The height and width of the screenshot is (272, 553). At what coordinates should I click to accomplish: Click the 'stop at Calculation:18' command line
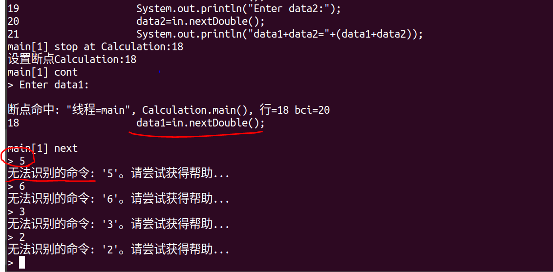tap(95, 46)
